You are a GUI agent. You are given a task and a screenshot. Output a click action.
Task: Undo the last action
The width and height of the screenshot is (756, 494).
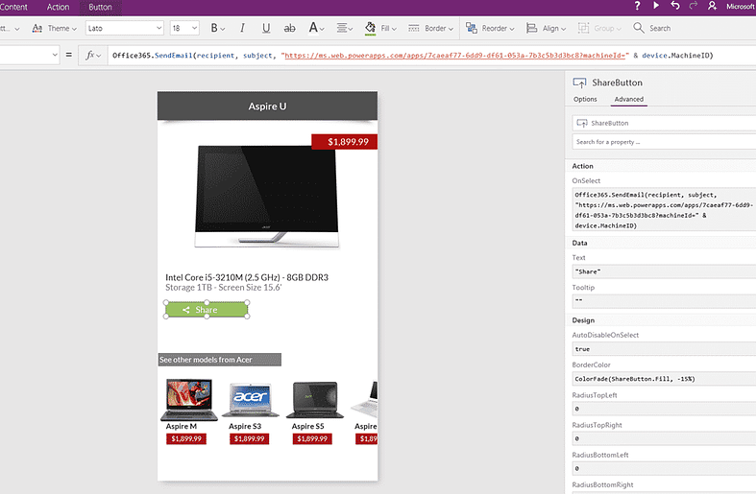675,6
